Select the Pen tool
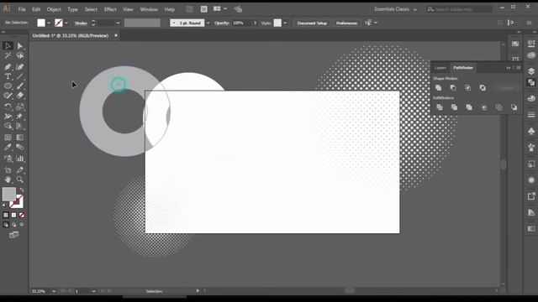This screenshot has height=302, width=538. [8, 67]
